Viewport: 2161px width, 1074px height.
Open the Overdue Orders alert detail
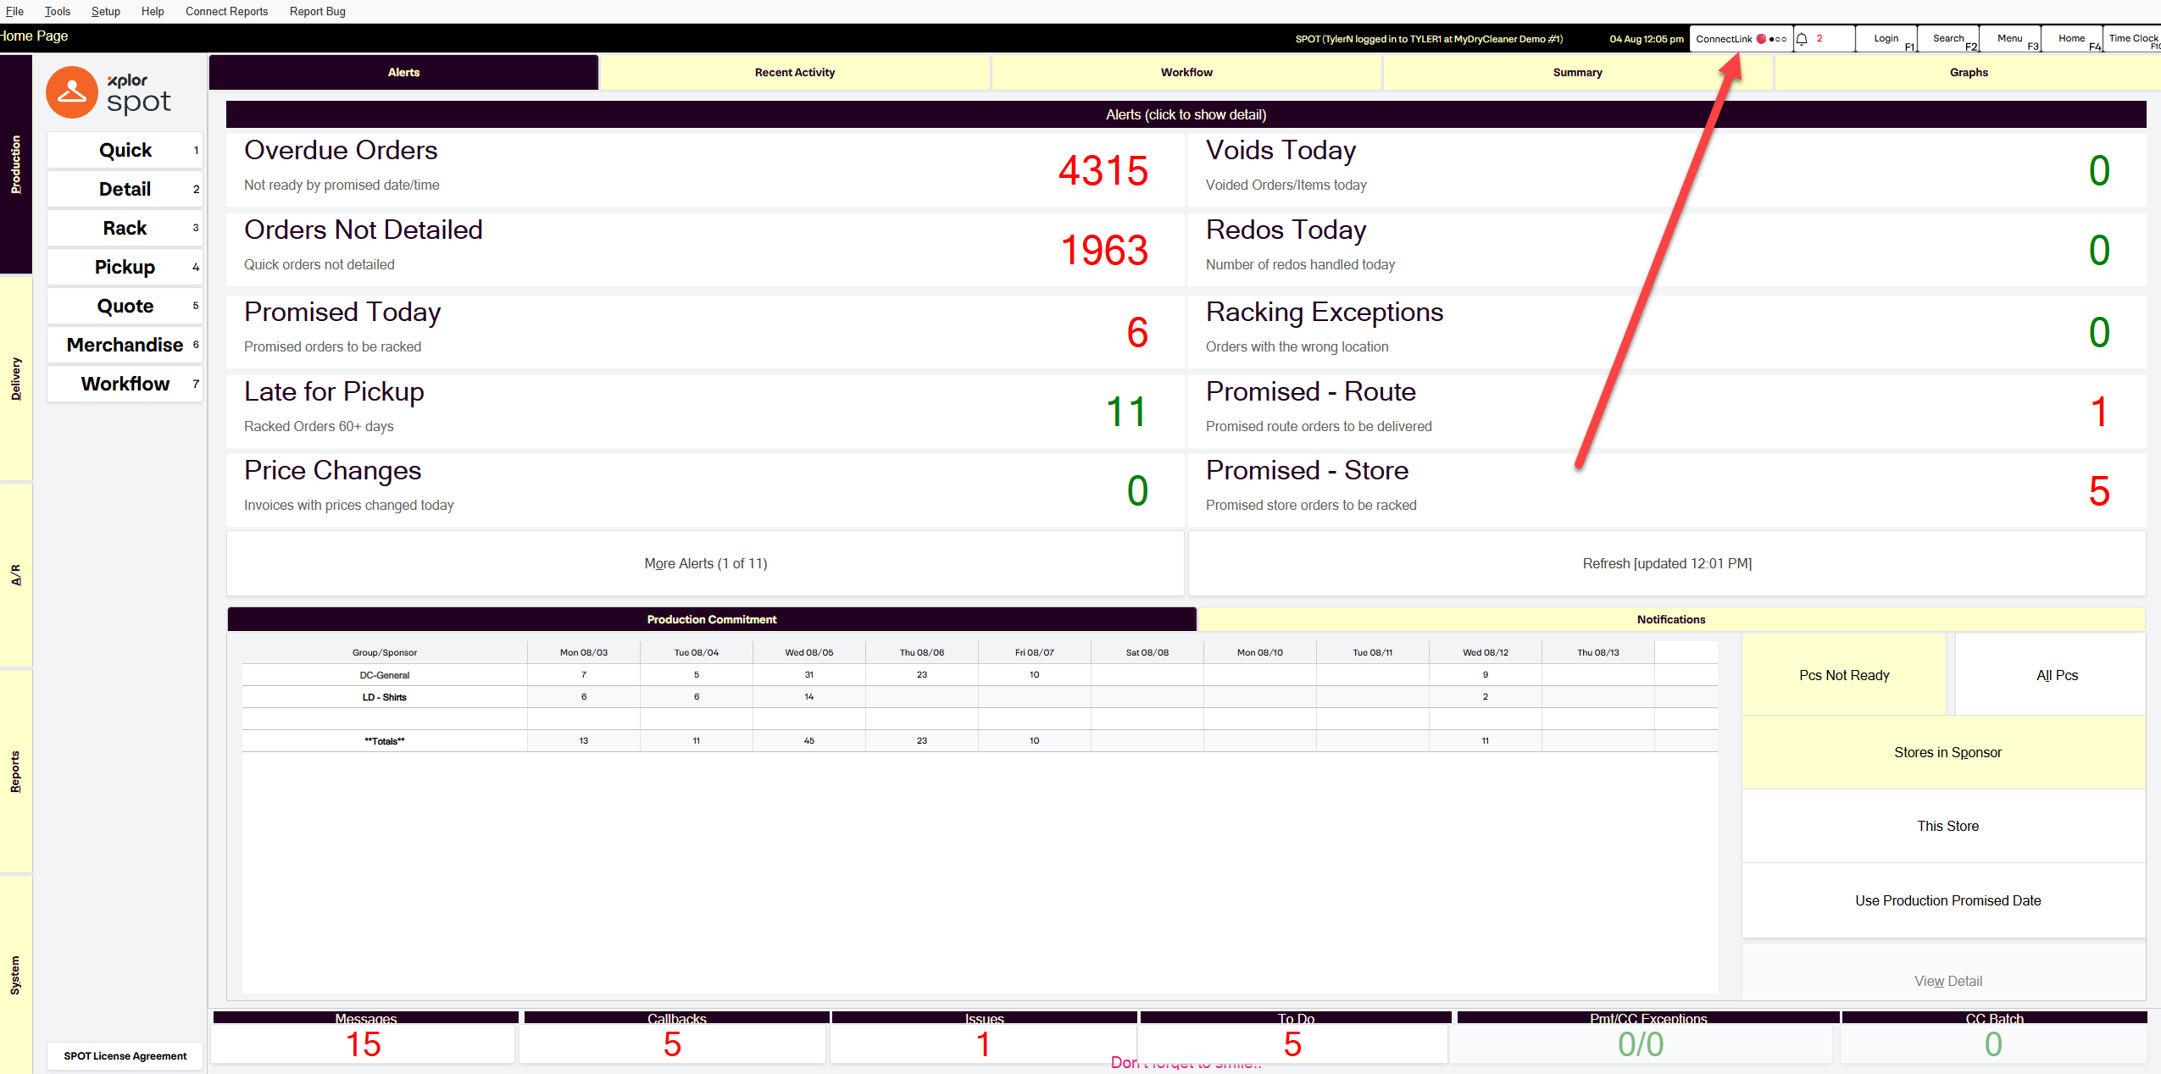pos(705,169)
